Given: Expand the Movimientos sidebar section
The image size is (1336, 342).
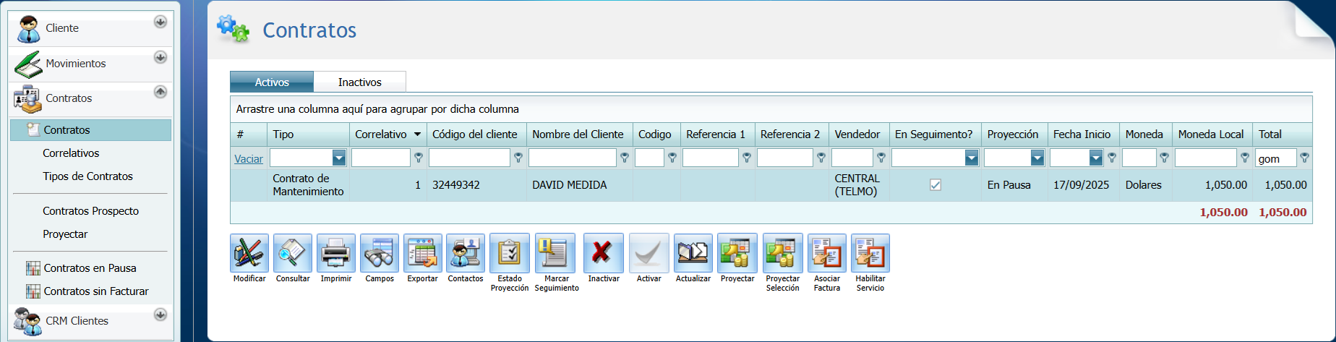Looking at the screenshot, I should tap(160, 57).
